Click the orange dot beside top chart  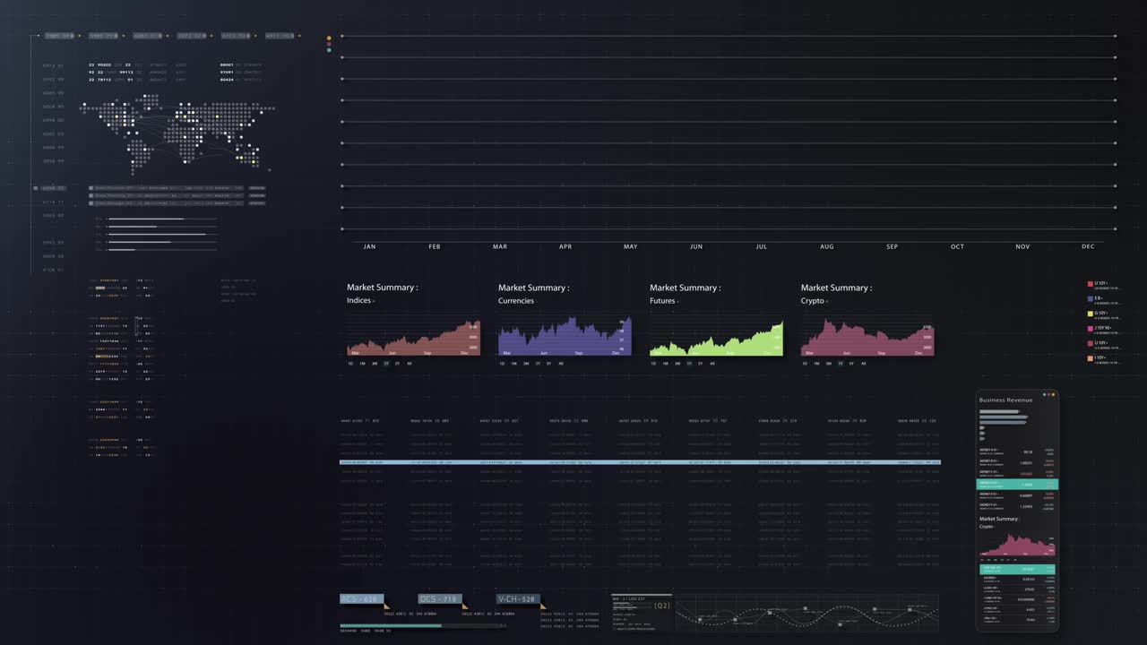[329, 39]
